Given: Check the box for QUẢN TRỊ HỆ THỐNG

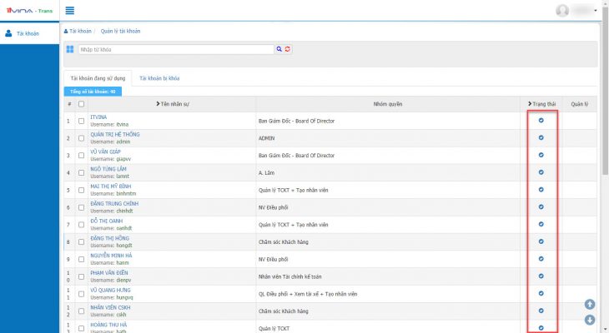Looking at the screenshot, I should pyautogui.click(x=81, y=138).
